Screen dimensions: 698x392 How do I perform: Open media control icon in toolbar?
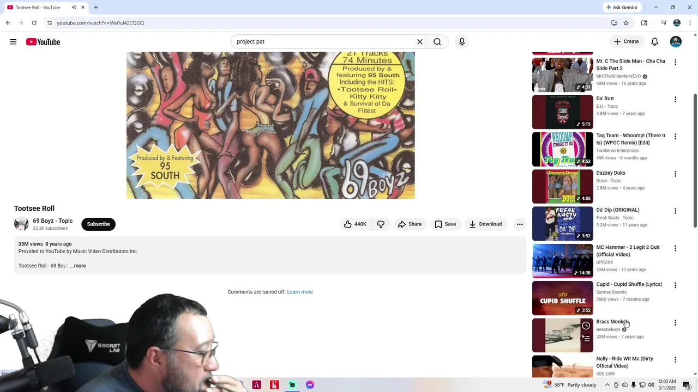pos(664,23)
